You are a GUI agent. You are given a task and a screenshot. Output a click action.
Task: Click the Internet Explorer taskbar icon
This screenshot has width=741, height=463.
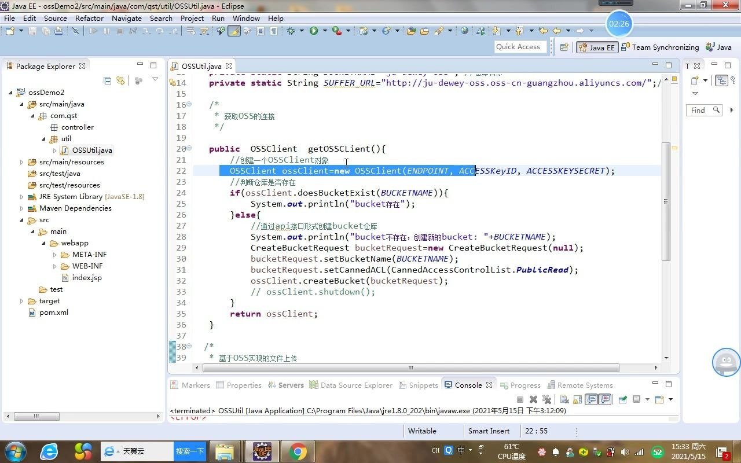coord(49,451)
